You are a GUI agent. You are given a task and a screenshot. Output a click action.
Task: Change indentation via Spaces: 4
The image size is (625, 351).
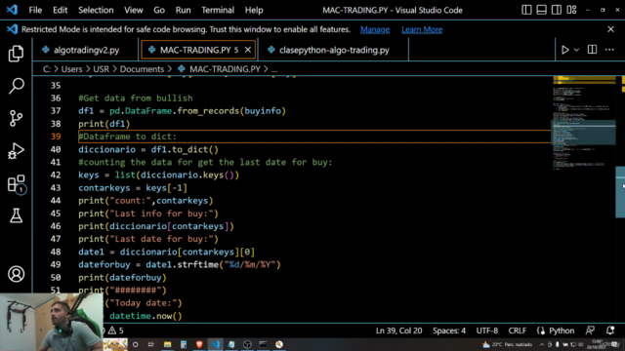449,331
